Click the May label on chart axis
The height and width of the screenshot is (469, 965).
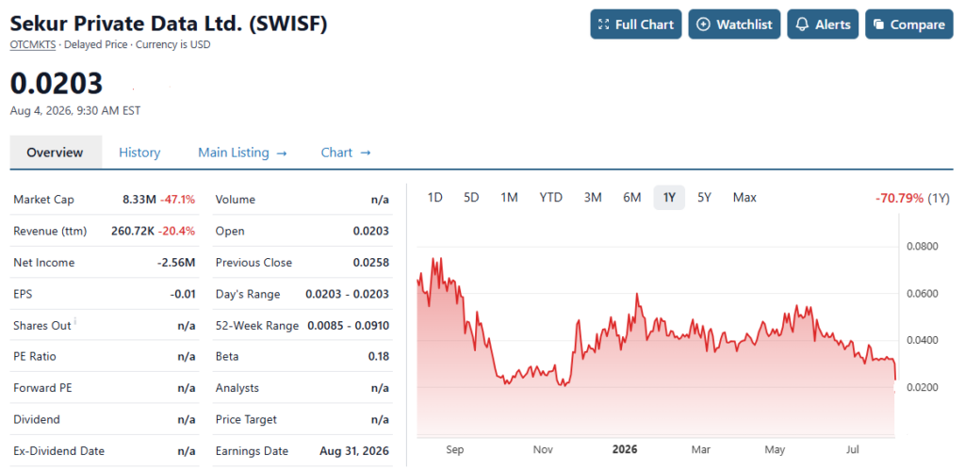[x=775, y=449]
